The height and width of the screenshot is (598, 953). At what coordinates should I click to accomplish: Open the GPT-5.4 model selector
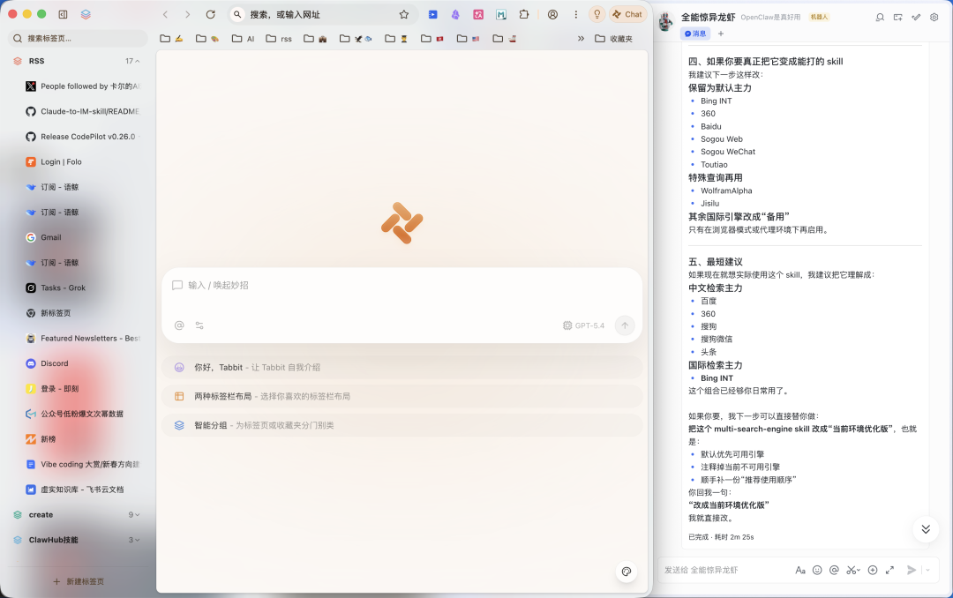pyautogui.click(x=583, y=325)
